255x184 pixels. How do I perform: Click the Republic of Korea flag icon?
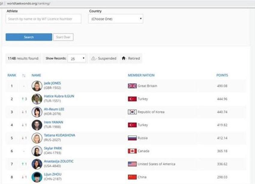click(x=132, y=112)
